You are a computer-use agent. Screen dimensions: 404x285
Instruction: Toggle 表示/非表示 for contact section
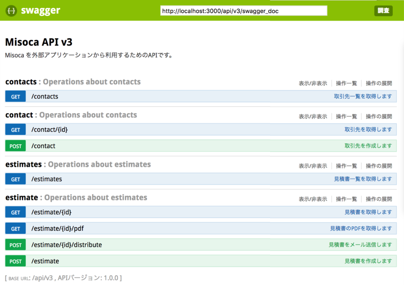[x=313, y=116]
